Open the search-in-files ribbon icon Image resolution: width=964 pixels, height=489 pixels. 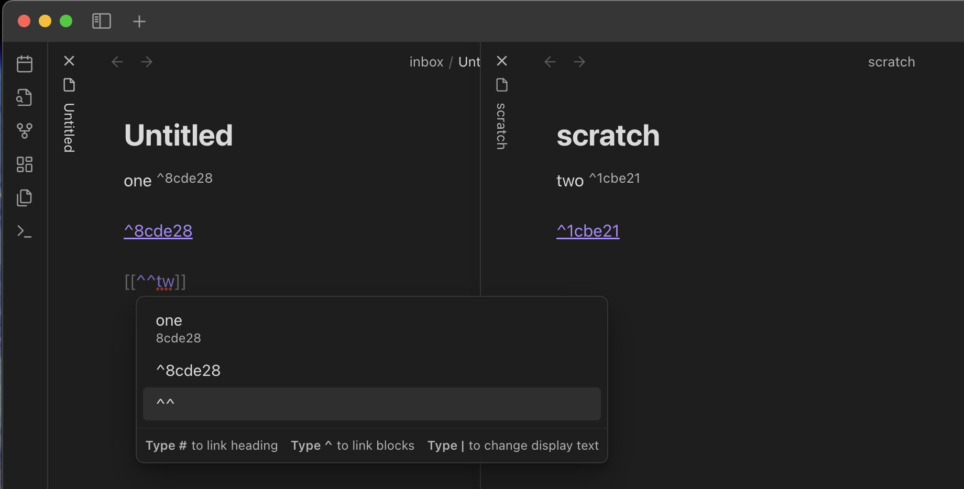click(25, 97)
